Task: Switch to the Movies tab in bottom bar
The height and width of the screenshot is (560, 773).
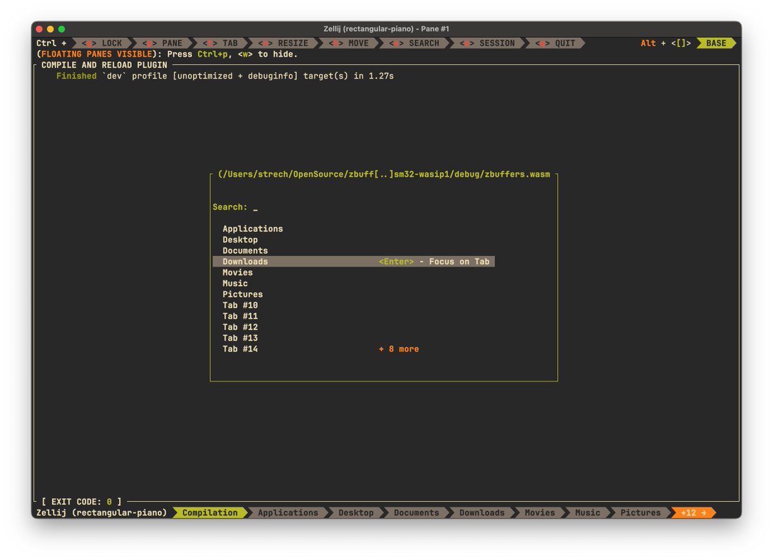Action: (x=540, y=513)
